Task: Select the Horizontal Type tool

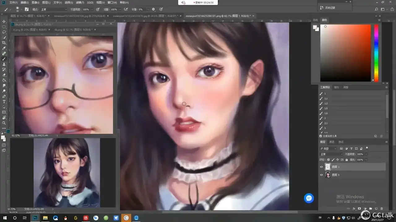Action: tap(4, 101)
